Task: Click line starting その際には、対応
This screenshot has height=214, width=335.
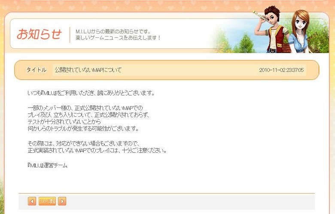Action: click(x=84, y=143)
